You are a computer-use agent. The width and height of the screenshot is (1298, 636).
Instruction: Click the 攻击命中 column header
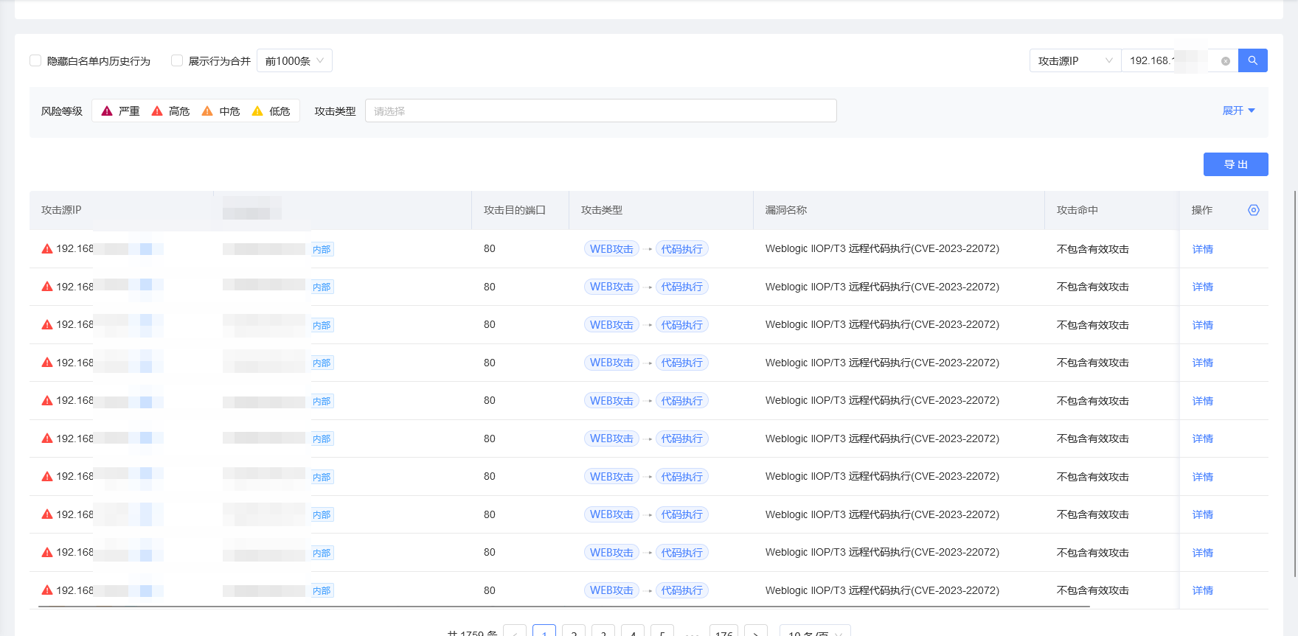tap(1077, 210)
